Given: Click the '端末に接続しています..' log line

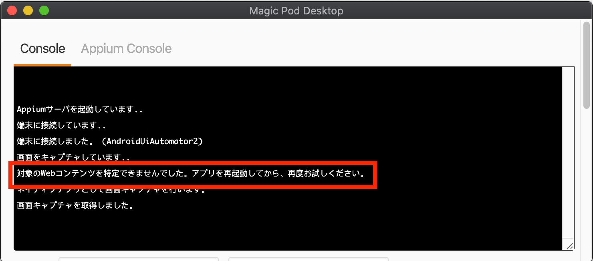Looking at the screenshot, I should 61,125.
